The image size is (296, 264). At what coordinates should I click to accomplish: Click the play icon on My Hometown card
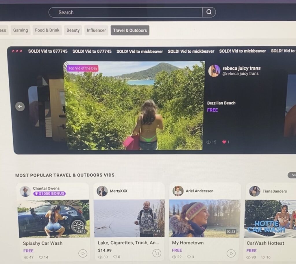point(231,254)
